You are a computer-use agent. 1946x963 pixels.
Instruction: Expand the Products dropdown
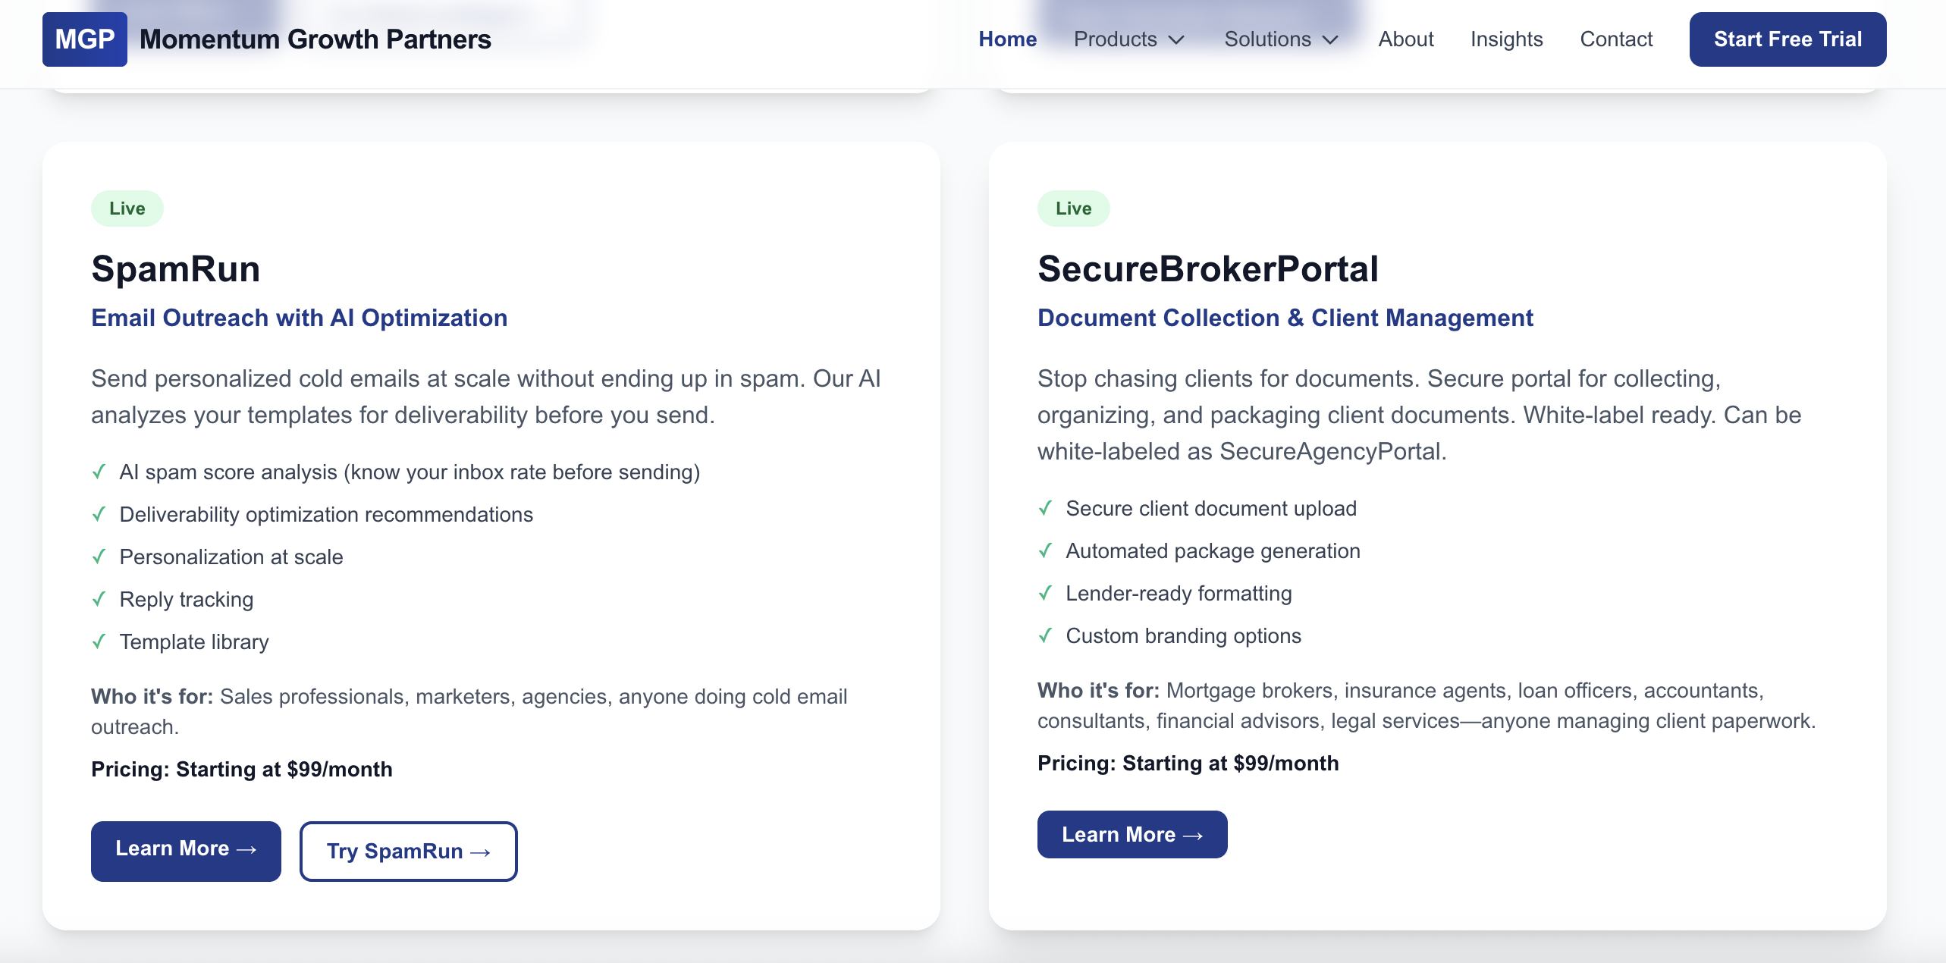pos(1129,39)
